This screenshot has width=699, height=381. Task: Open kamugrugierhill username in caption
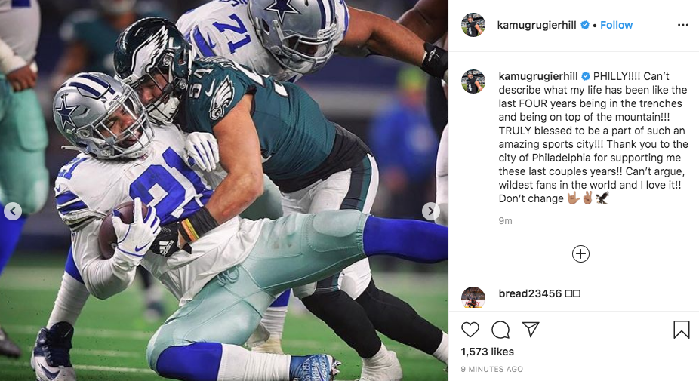click(x=538, y=76)
